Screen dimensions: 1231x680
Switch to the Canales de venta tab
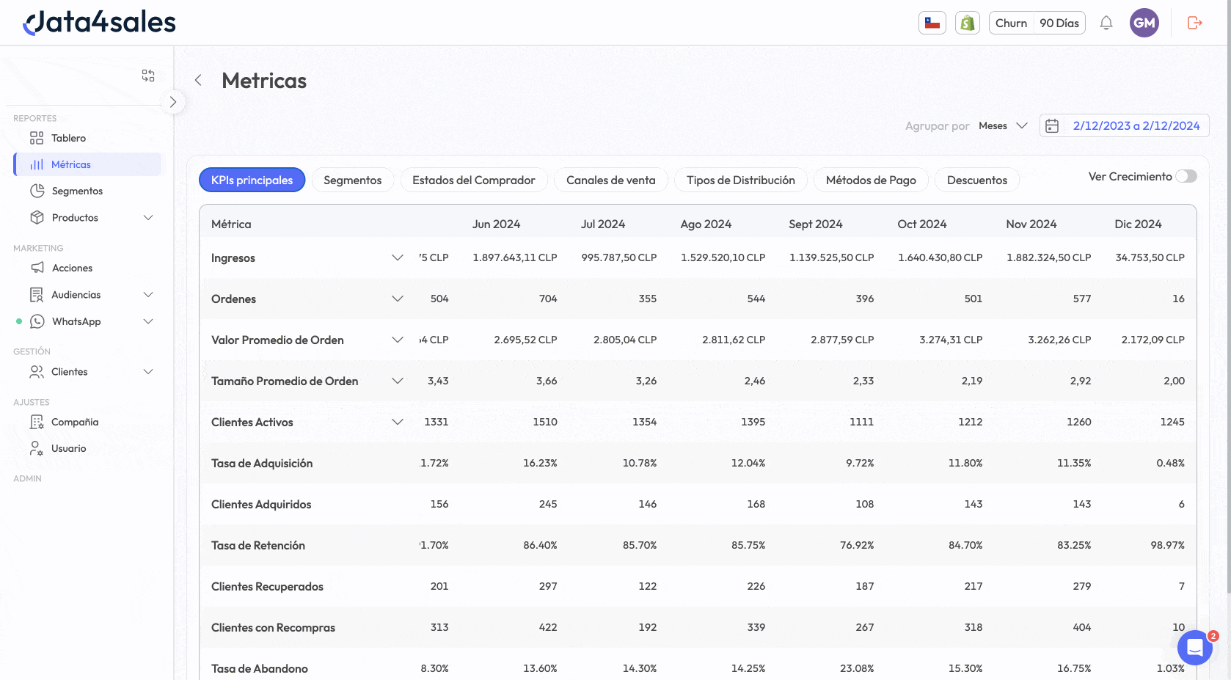click(x=610, y=180)
